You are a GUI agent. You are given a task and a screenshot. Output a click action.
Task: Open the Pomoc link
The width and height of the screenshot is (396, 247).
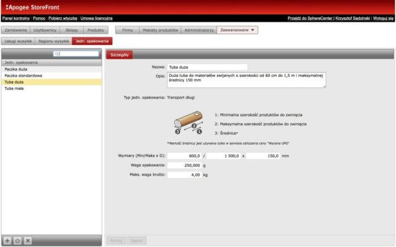(x=39, y=18)
